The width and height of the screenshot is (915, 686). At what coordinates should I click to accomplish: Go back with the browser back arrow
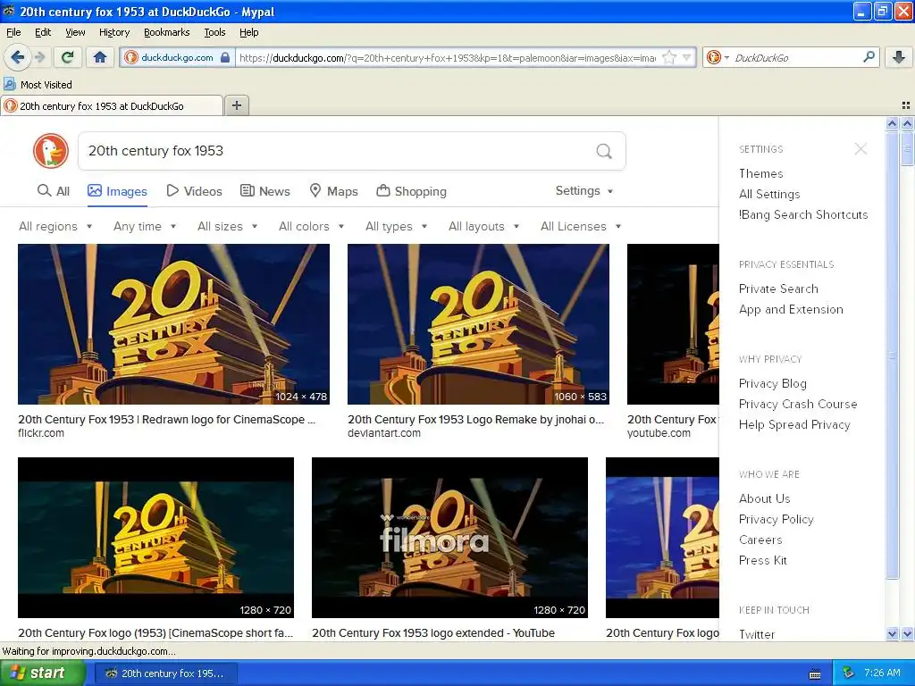tap(17, 57)
